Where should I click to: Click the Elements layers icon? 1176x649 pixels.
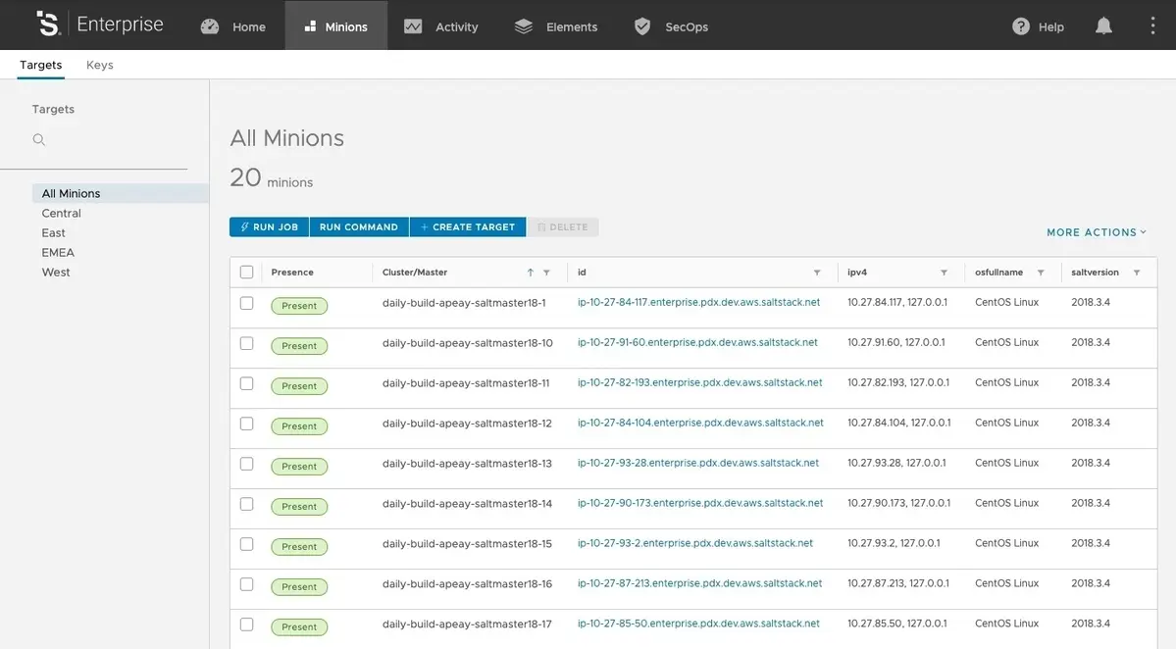pyautogui.click(x=524, y=26)
